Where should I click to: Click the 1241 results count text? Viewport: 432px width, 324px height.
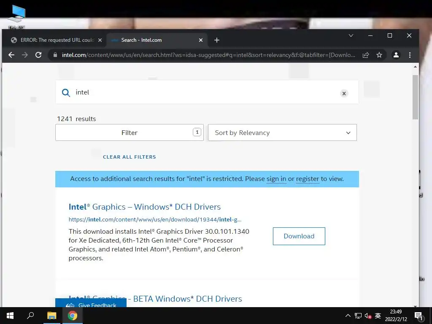pyautogui.click(x=76, y=119)
